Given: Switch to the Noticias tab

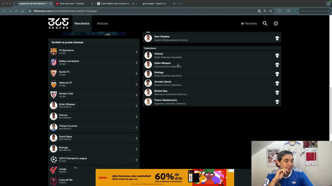Looking at the screenshot, I should pyautogui.click(x=102, y=24).
